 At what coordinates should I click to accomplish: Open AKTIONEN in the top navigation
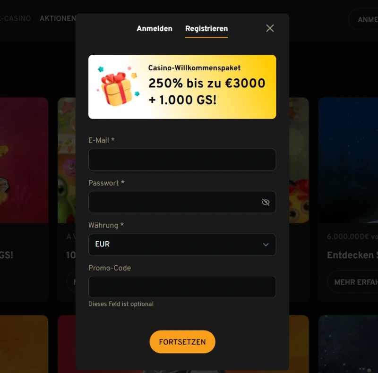[x=58, y=18]
